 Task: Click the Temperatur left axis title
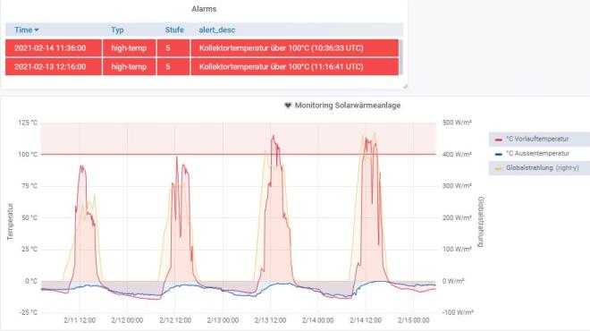(10, 222)
